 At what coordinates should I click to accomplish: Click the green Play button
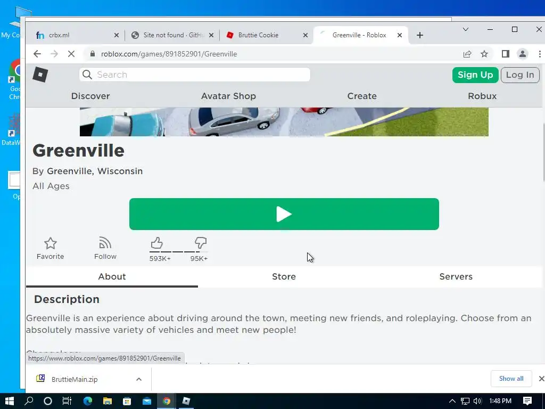(284, 214)
